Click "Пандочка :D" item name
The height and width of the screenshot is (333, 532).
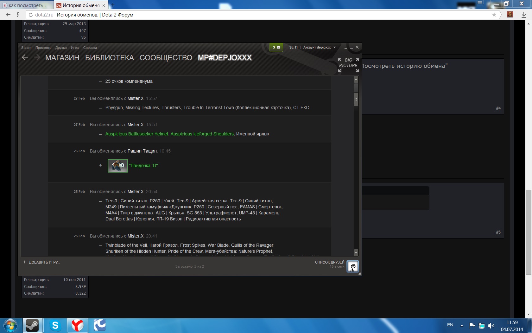point(143,166)
